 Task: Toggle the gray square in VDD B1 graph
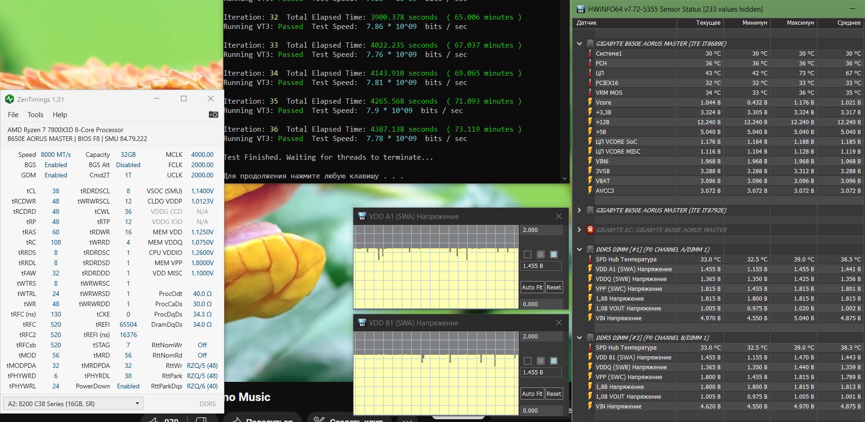[541, 361]
